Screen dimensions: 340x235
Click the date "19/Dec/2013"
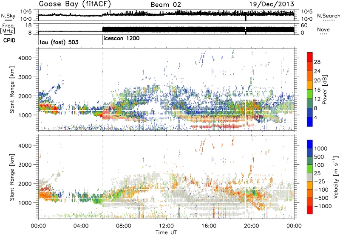pyautogui.click(x=272, y=4)
